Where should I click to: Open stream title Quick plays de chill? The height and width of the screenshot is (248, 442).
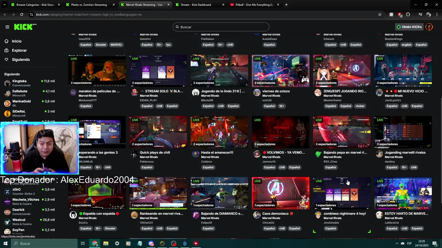[x=155, y=153]
